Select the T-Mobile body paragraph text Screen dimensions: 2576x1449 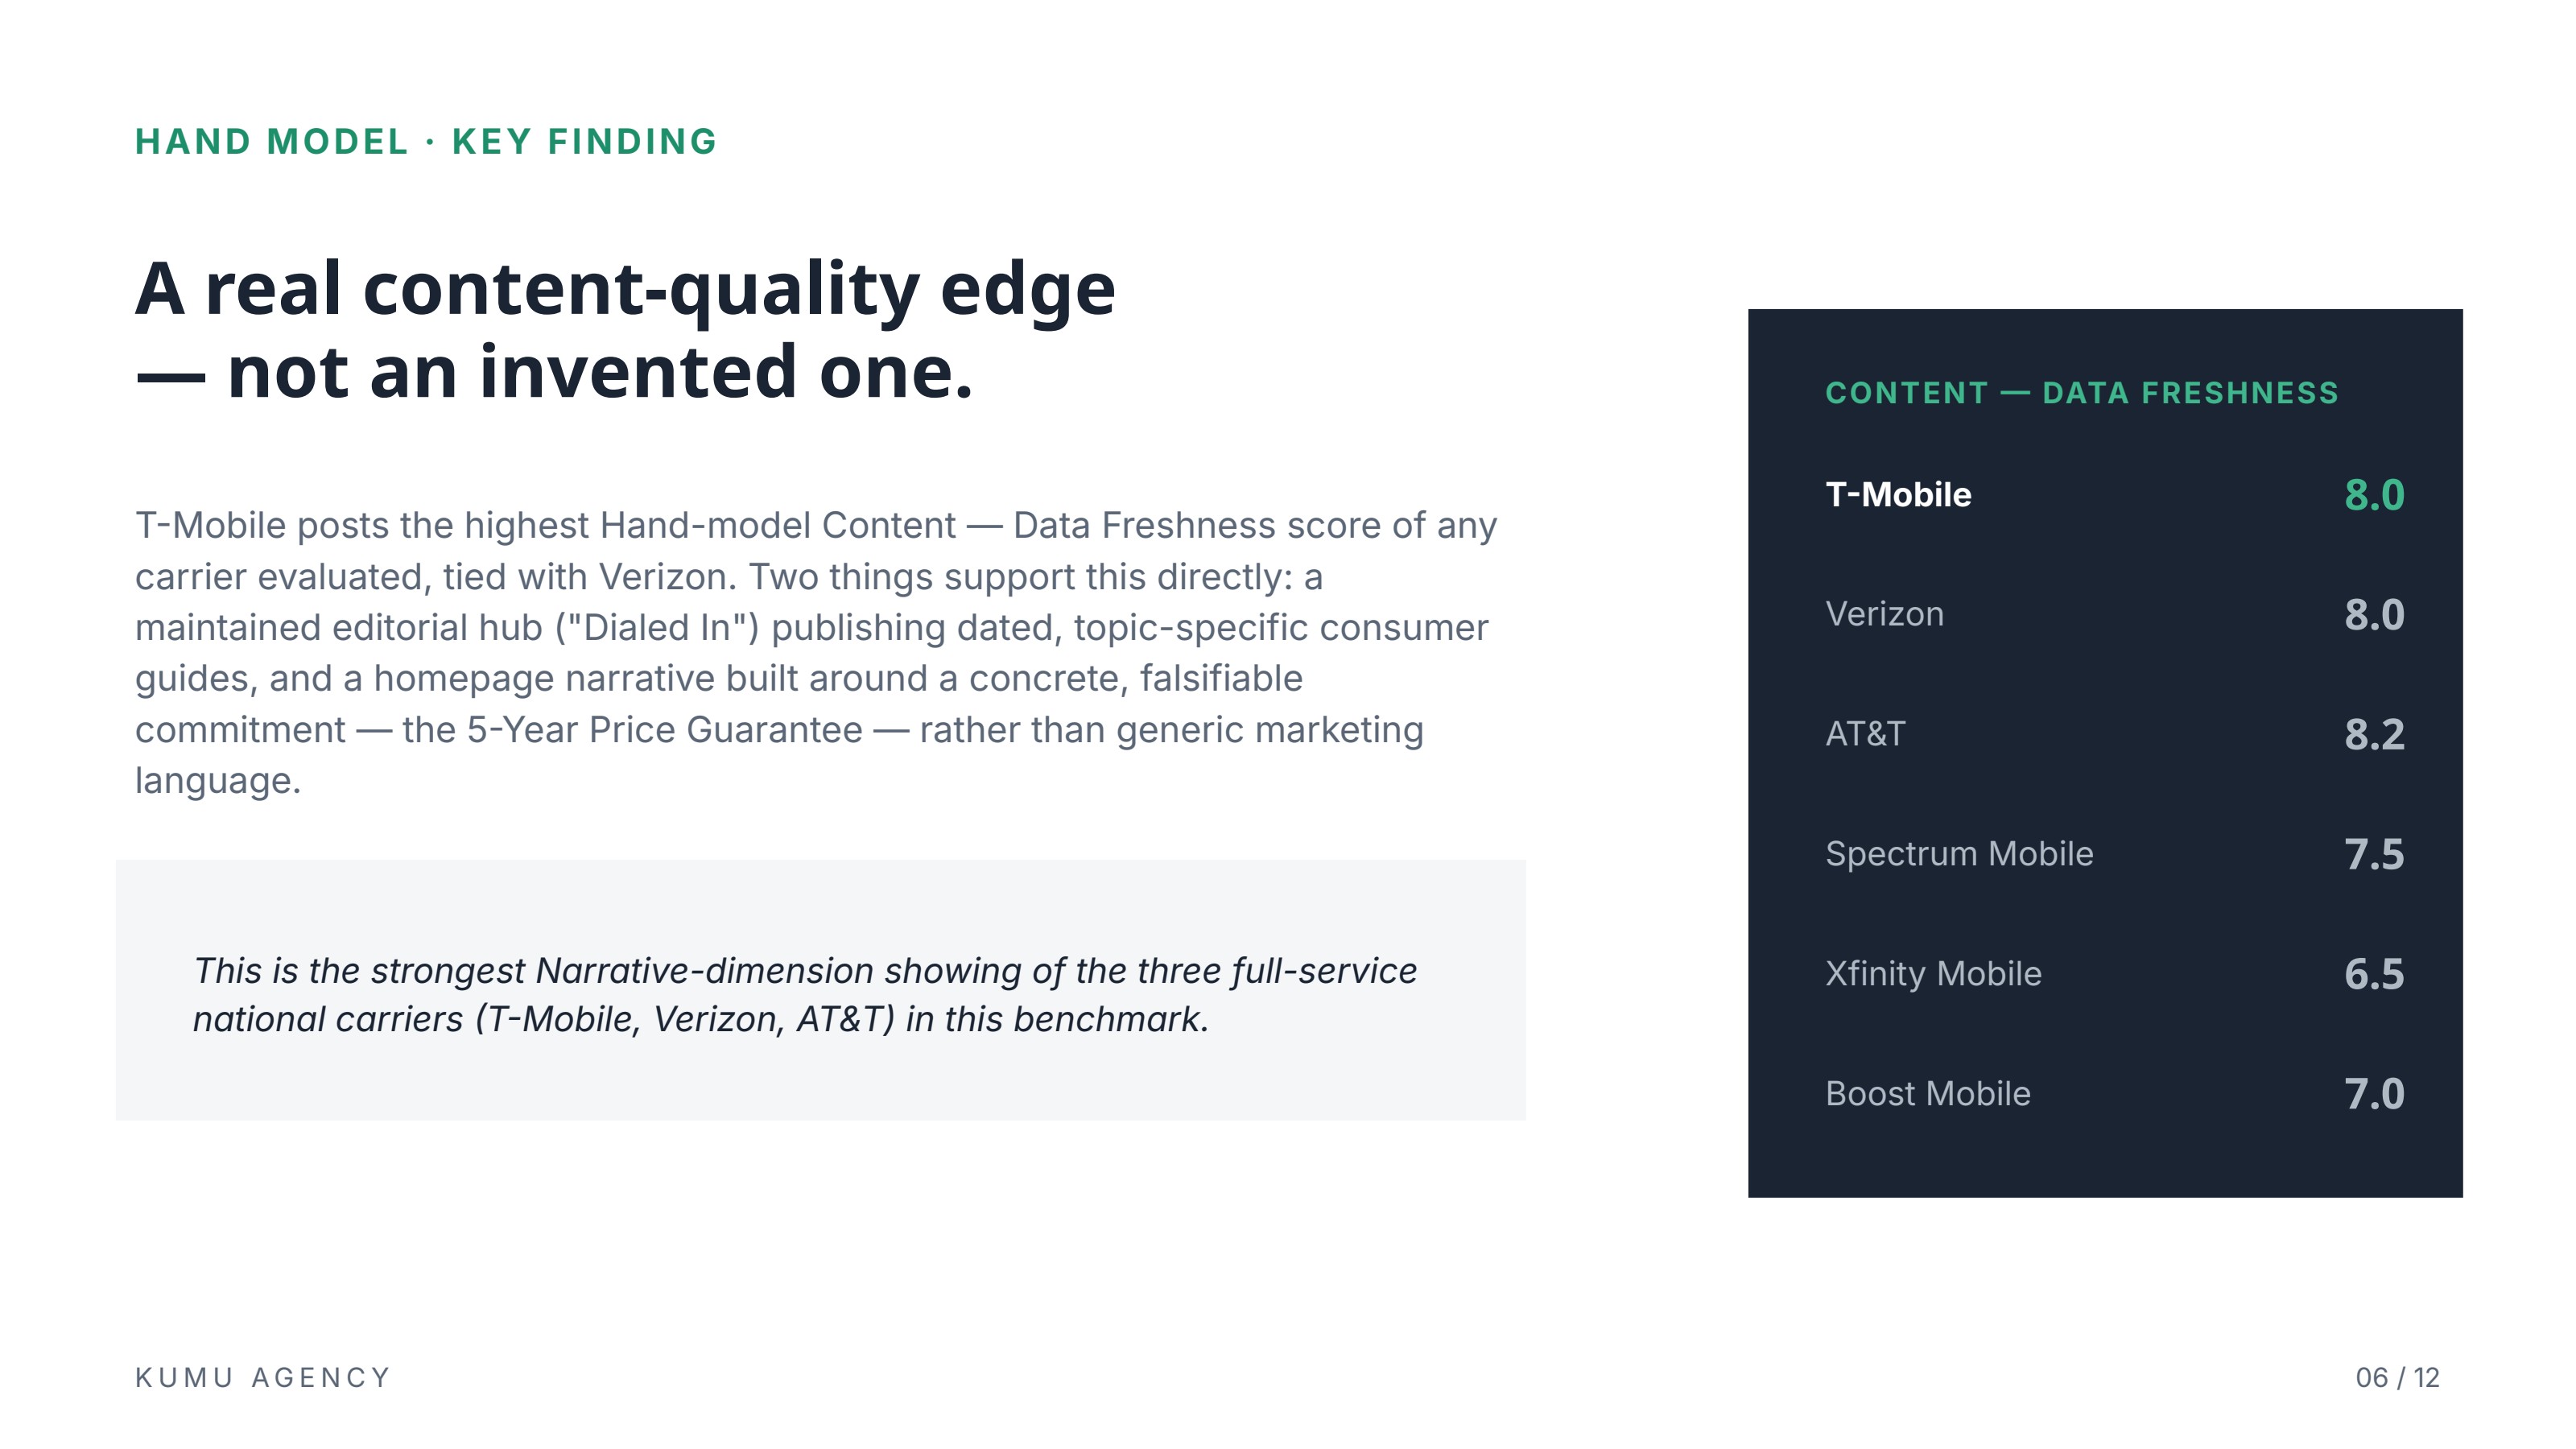click(816, 653)
